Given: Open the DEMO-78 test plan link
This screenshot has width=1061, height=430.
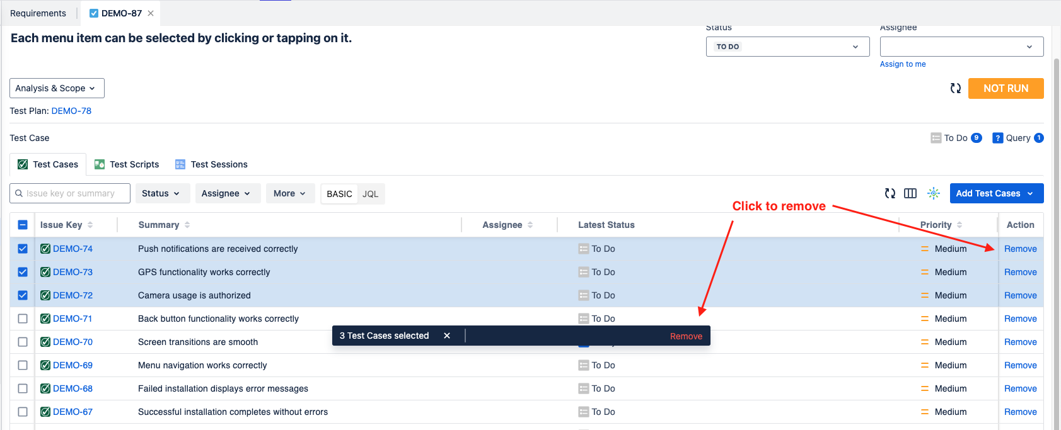Looking at the screenshot, I should (x=71, y=111).
